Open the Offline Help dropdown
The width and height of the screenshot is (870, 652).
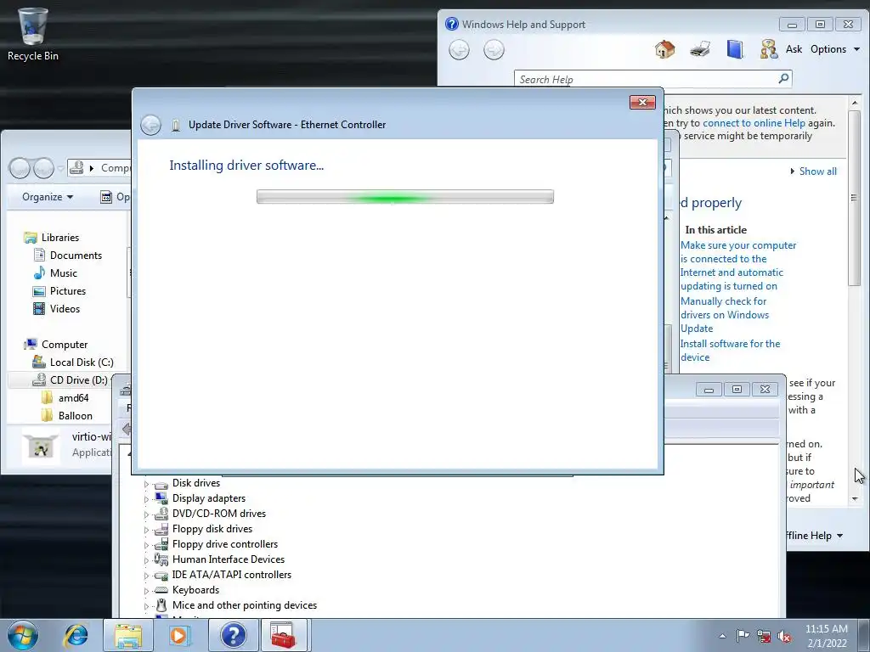coord(815,536)
